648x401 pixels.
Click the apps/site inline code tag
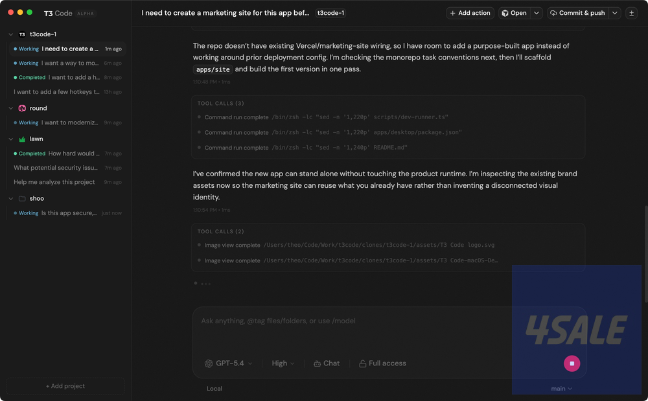213,69
